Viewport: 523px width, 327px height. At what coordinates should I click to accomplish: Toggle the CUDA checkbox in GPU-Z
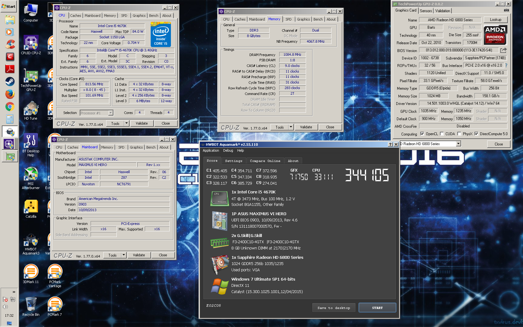point(442,134)
